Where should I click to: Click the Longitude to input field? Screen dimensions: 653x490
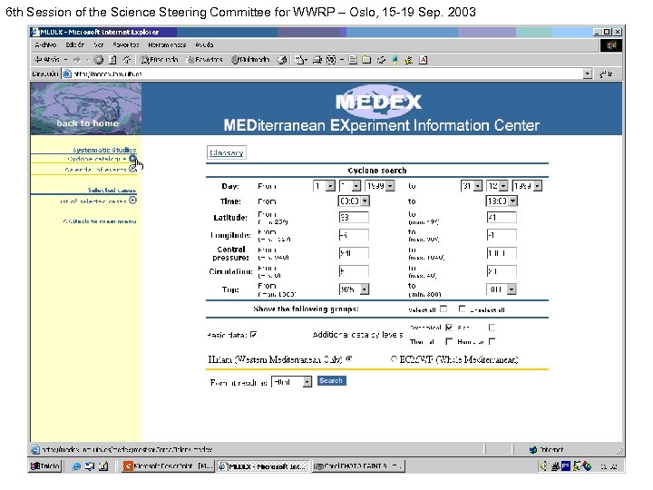tap(502, 235)
